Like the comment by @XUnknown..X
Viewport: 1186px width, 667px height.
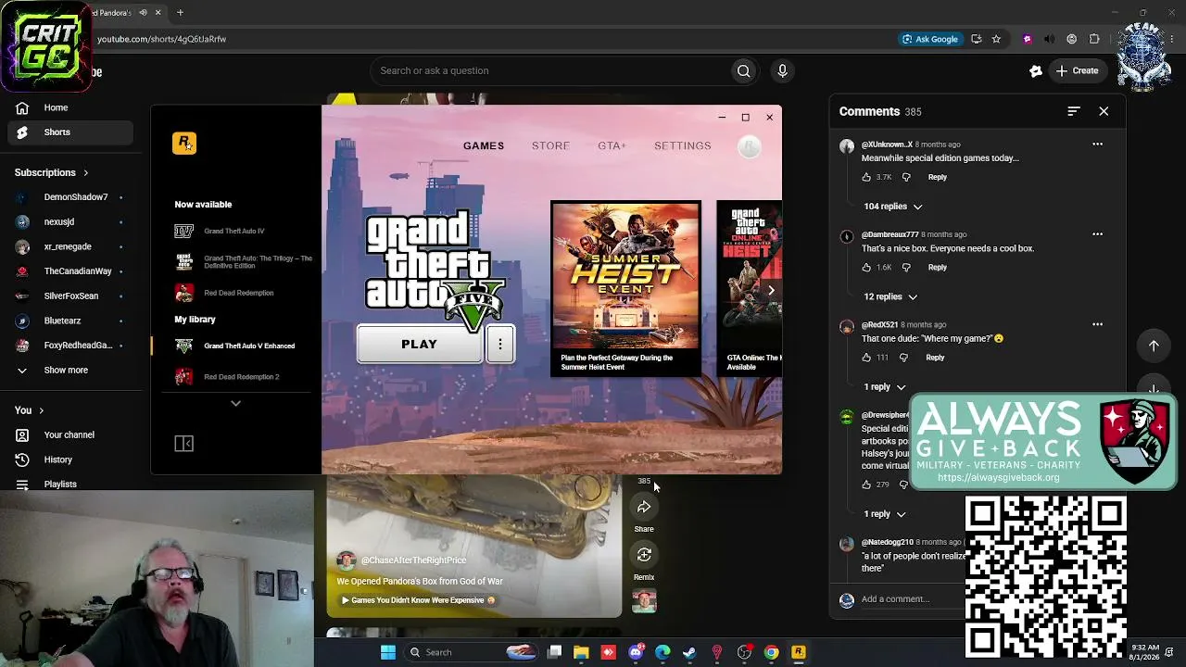(x=867, y=177)
